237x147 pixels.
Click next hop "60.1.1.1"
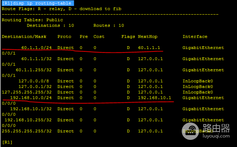(149, 48)
